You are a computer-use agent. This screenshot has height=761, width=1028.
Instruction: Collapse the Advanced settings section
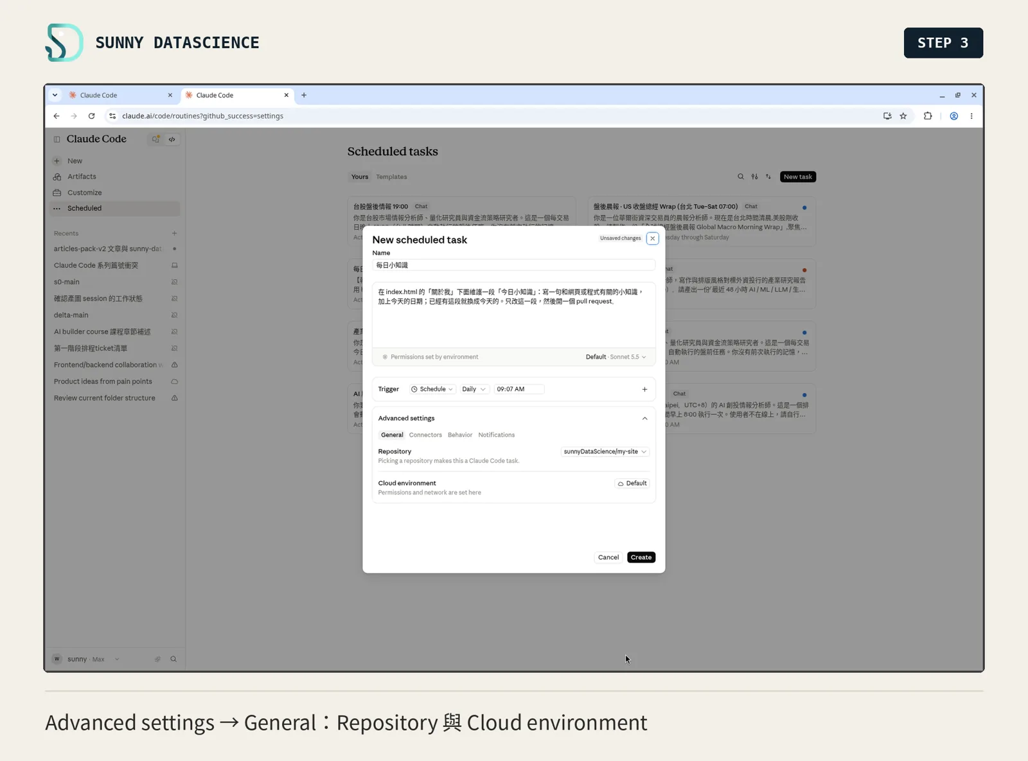coord(644,418)
